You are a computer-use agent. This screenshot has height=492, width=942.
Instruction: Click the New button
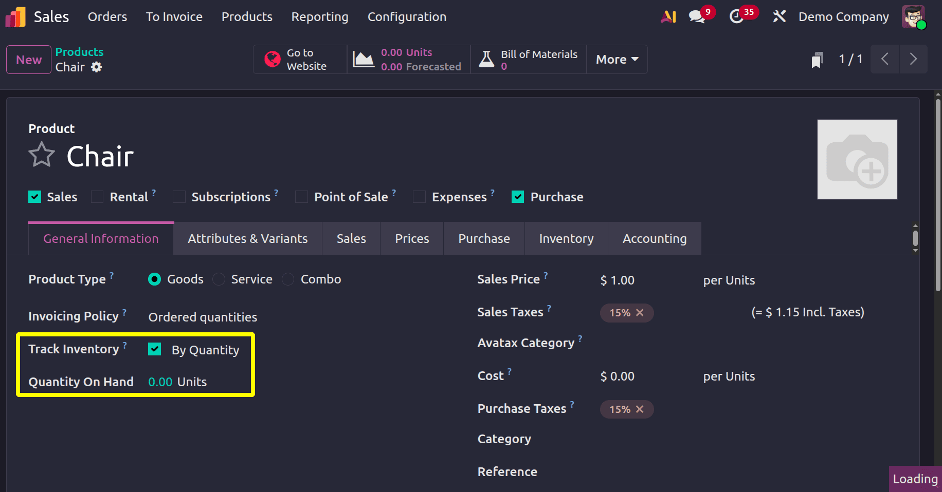point(28,60)
